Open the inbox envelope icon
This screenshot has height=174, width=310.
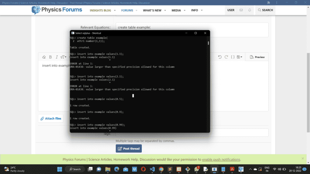[x=241, y=10]
